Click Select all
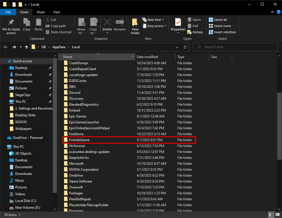282x218 pixels. [218, 20]
